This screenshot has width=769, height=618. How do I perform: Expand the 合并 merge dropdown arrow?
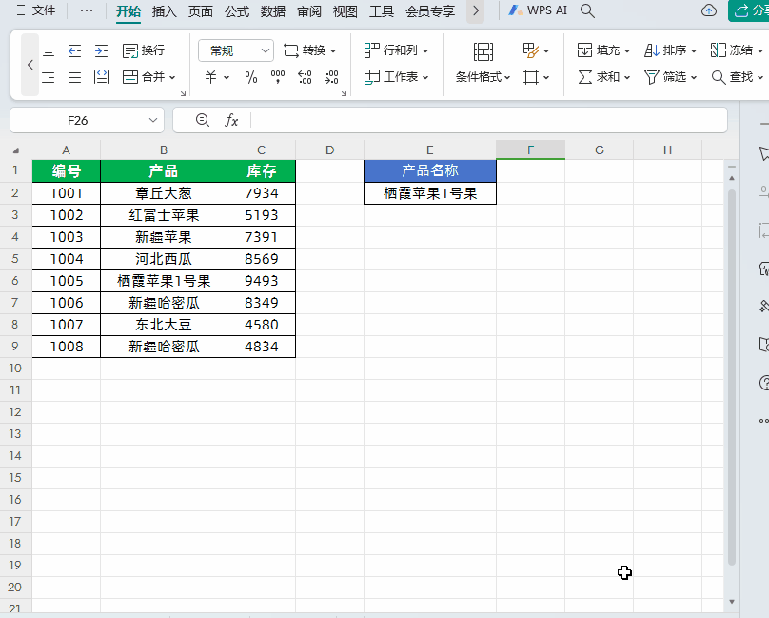tap(172, 77)
